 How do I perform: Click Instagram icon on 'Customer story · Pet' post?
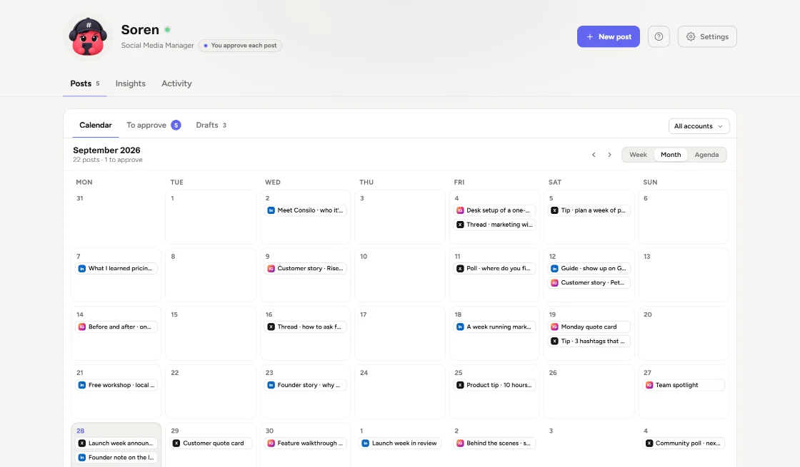tap(554, 282)
